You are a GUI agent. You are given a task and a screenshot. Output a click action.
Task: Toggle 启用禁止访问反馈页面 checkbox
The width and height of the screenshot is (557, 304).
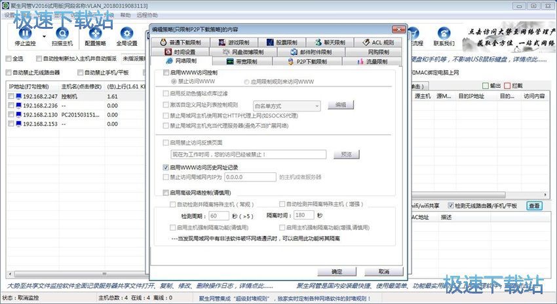[x=166, y=142]
